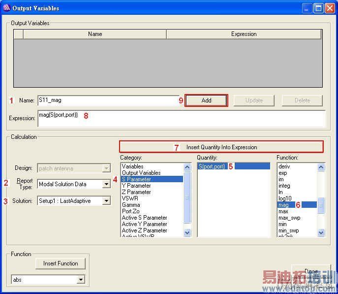Click the Function list scrollbar thumb

[x=321, y=205]
